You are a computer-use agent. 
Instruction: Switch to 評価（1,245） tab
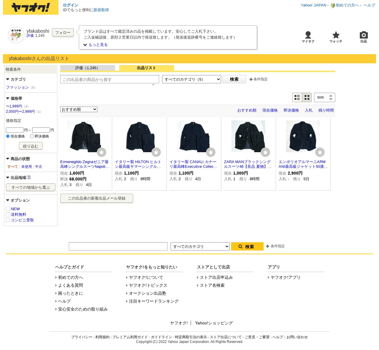(x=88, y=68)
